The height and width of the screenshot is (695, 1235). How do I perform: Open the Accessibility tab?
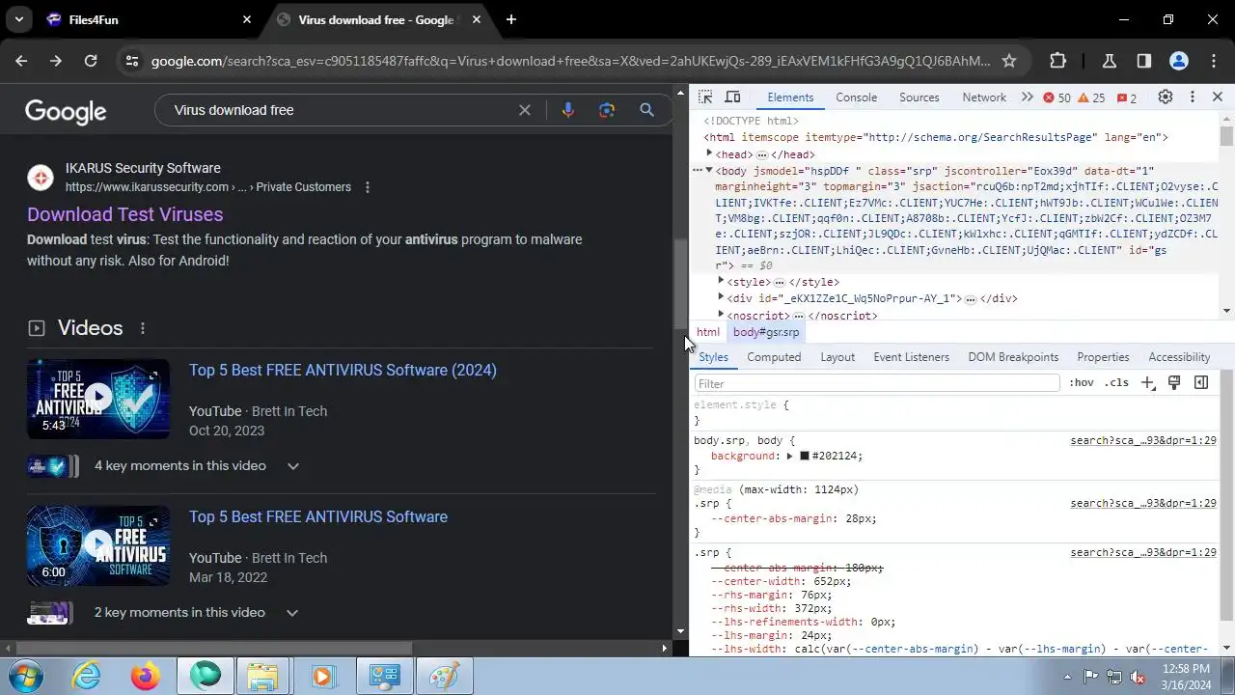[1179, 357]
